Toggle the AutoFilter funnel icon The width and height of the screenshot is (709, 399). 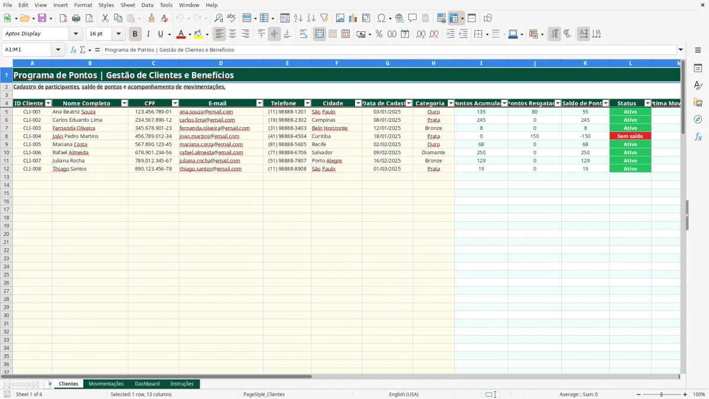pyautogui.click(x=324, y=18)
